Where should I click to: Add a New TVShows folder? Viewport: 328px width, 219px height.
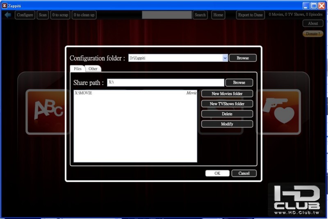point(227,104)
